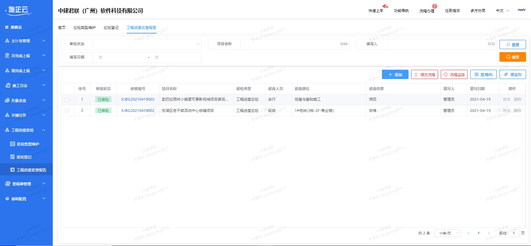Expand 月完成上报 chevron
The image size is (531, 246).
(x=44, y=55)
